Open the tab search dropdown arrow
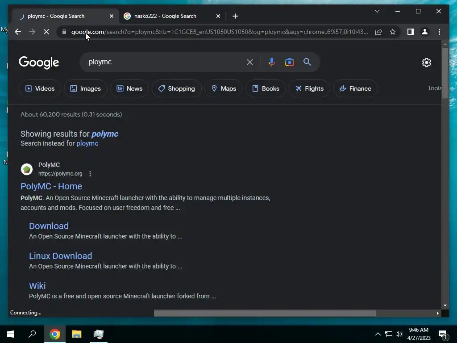This screenshot has height=343, width=457. click(377, 11)
